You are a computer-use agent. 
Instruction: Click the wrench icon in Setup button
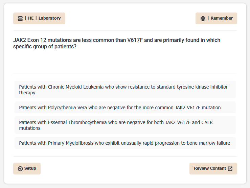click(20, 168)
